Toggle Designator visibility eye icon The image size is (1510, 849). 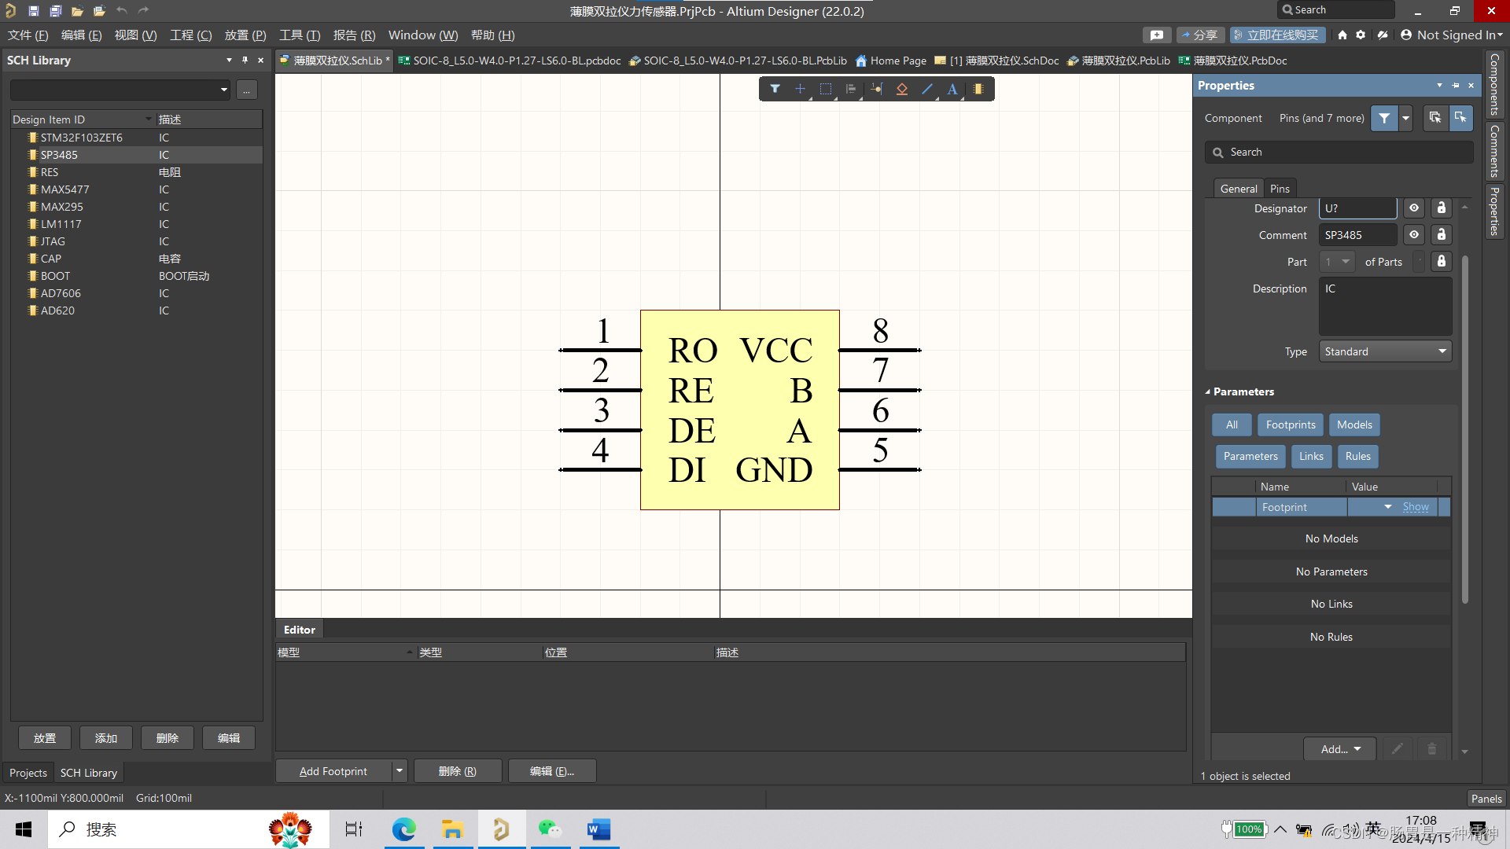(x=1414, y=208)
